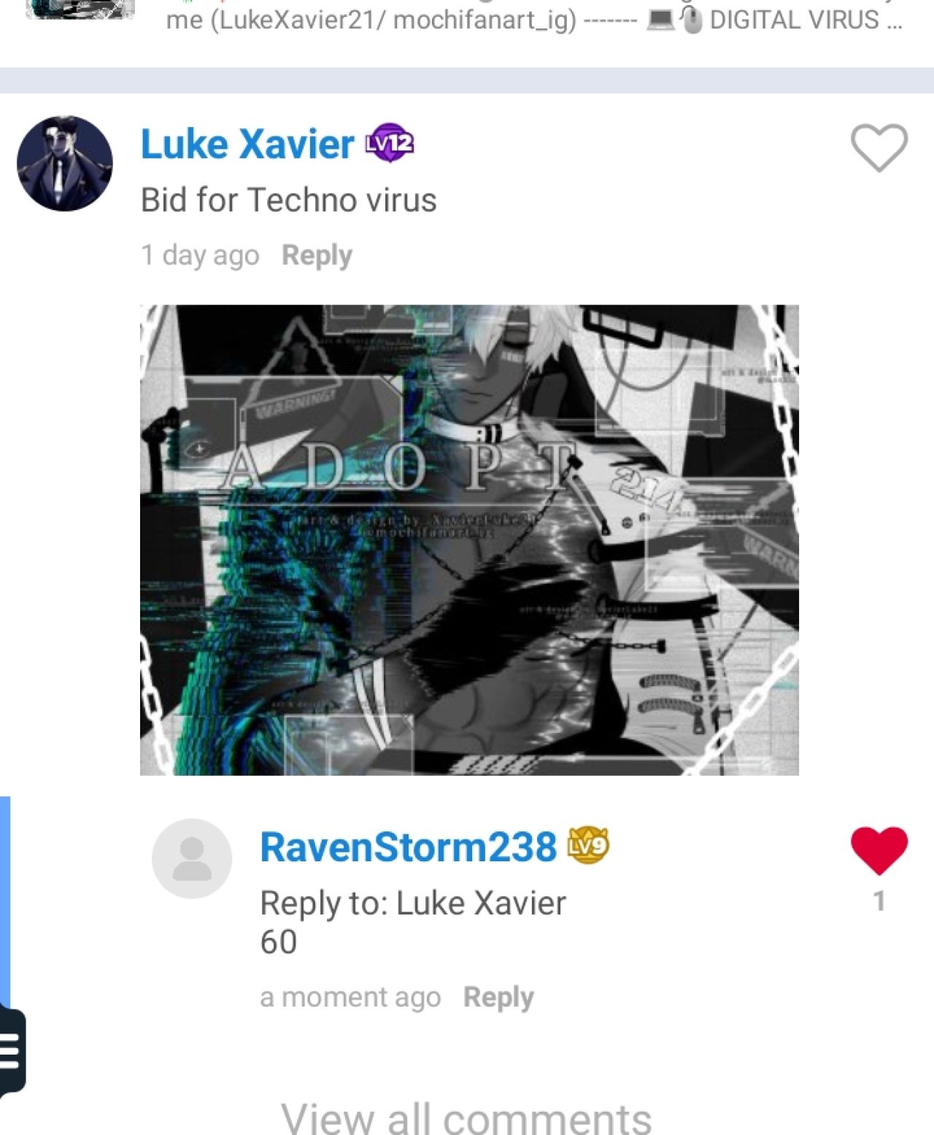Viewport: 934px width, 1135px height.
Task: Tap the like count under the red heart
Action: pos(879,901)
